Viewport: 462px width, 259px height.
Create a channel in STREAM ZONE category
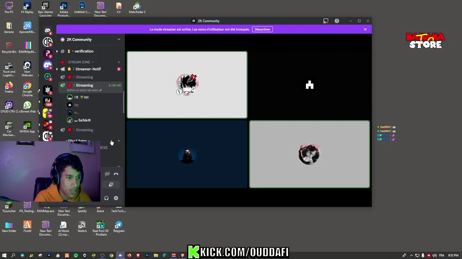119,62
